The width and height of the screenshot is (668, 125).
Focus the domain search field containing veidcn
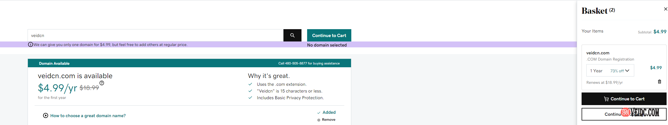[x=155, y=35]
